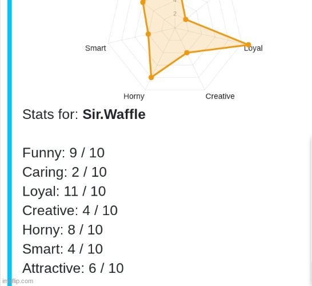Image resolution: width=312 pixels, height=286 pixels.
Task: Click the Caring data point near center
Action: 186,19
